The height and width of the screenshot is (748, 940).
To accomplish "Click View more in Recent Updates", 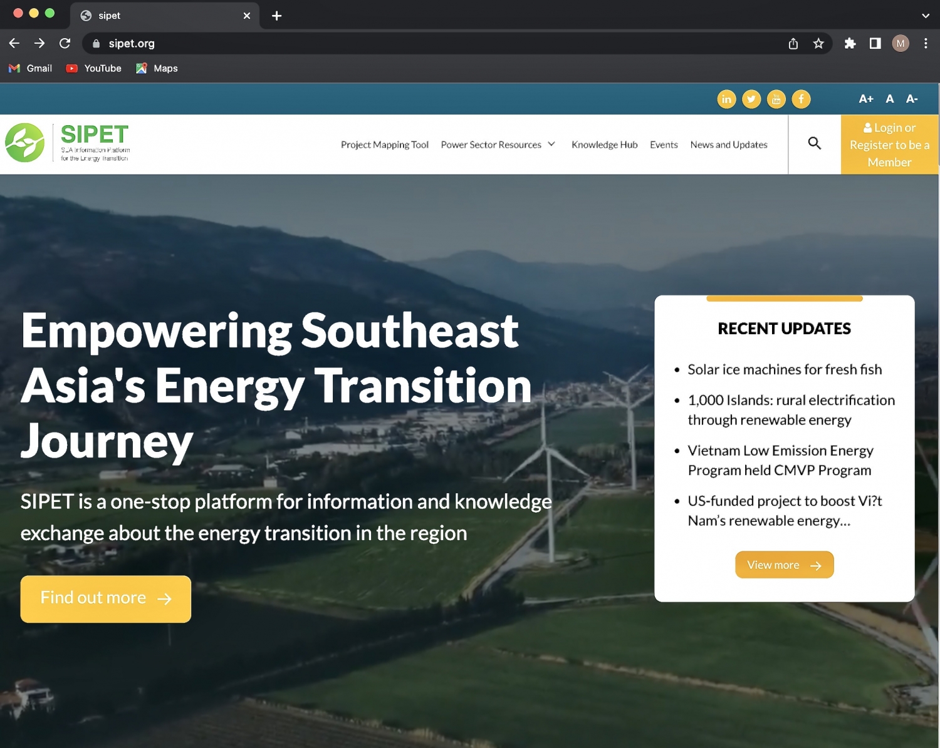I will (x=784, y=565).
